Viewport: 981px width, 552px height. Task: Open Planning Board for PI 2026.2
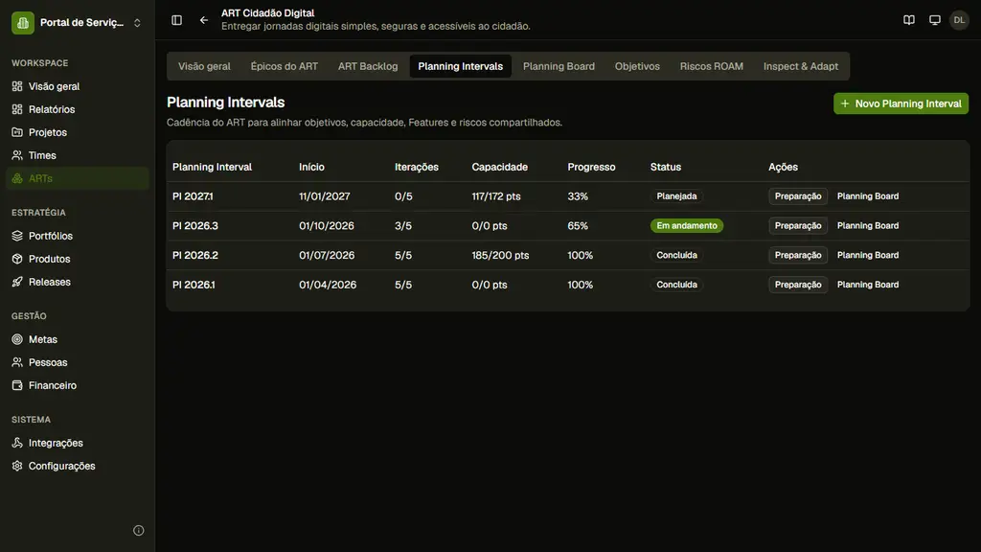tap(868, 255)
